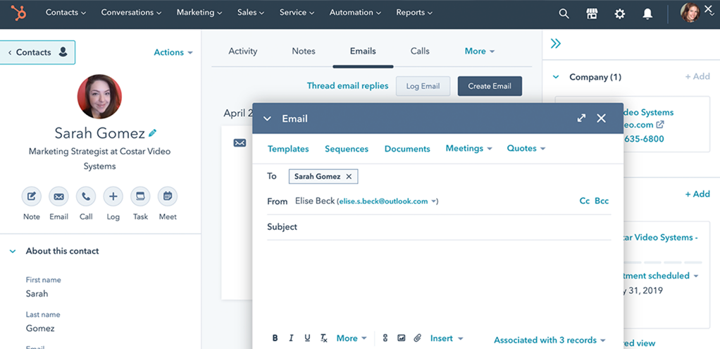Apply bold formatting in email editor
The width and height of the screenshot is (720, 349).
point(275,338)
